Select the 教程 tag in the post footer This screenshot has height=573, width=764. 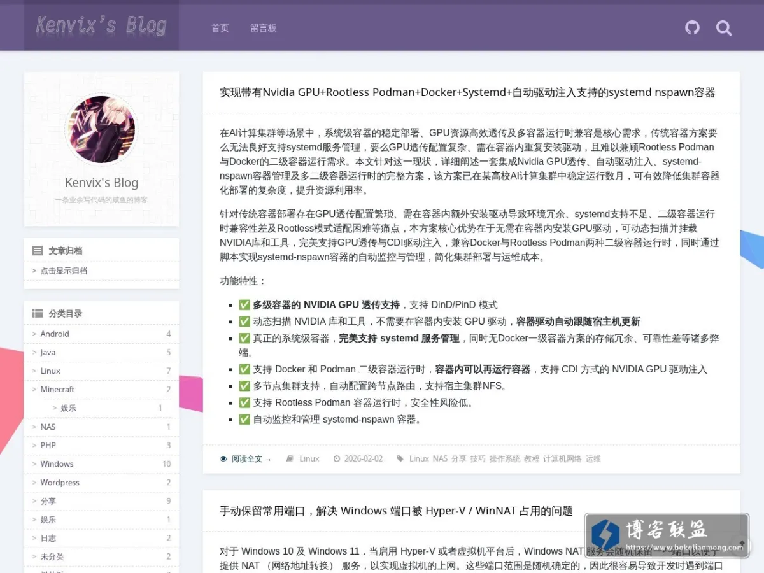click(532, 458)
